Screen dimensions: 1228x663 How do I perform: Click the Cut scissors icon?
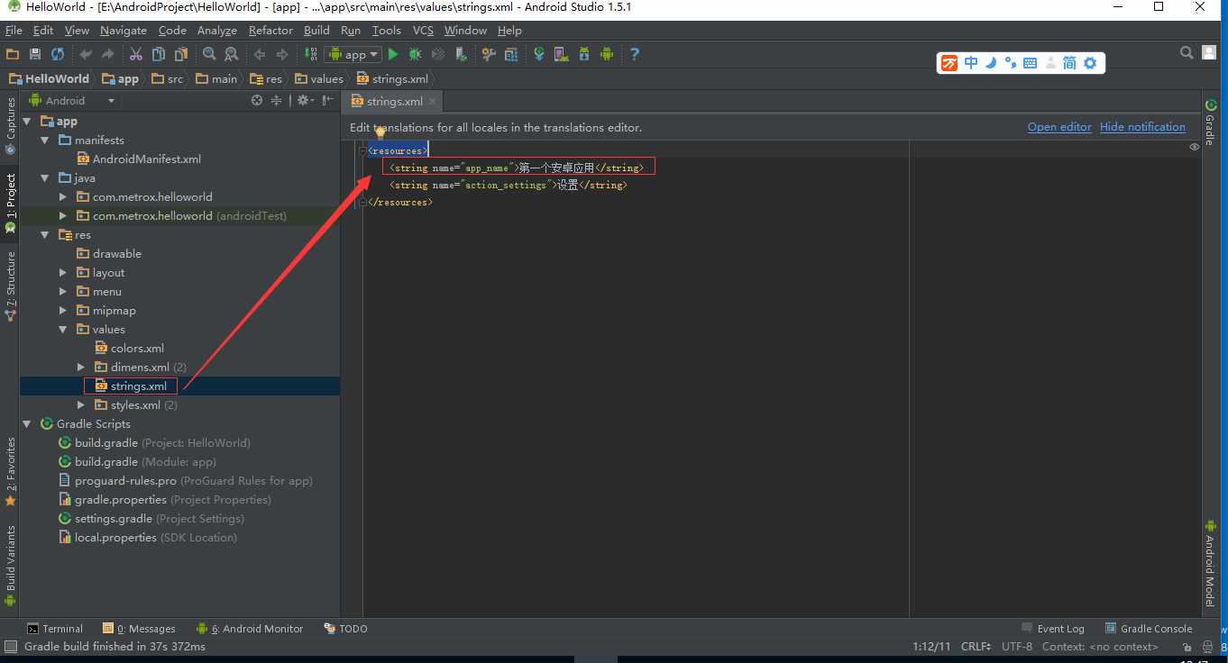136,54
